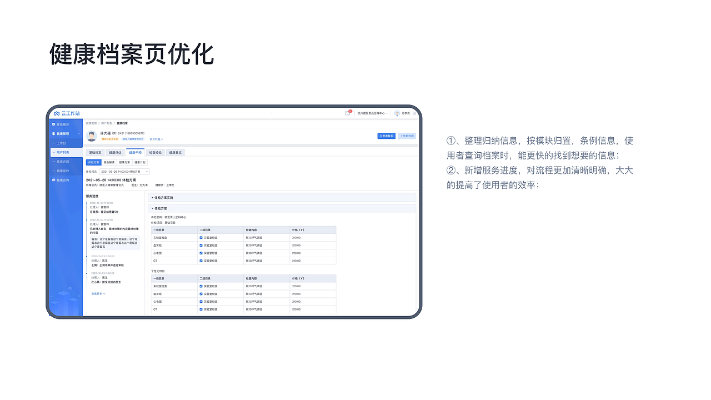The width and height of the screenshot is (711, 400).
Task: Click the apps grid icon beside 马学良
Action: pos(414,113)
